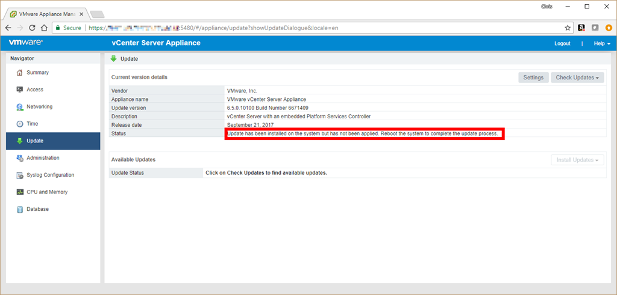
Task: Click the Amazon extension icon
Action: pos(581,28)
